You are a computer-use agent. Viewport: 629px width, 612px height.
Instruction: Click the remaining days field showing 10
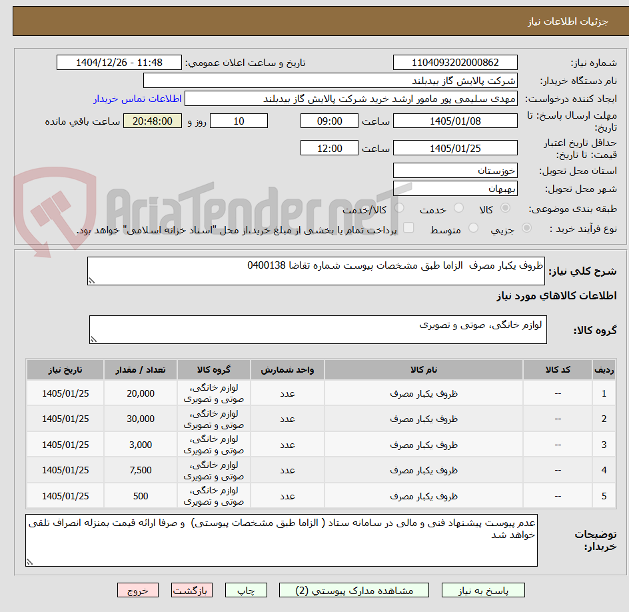tap(239, 121)
